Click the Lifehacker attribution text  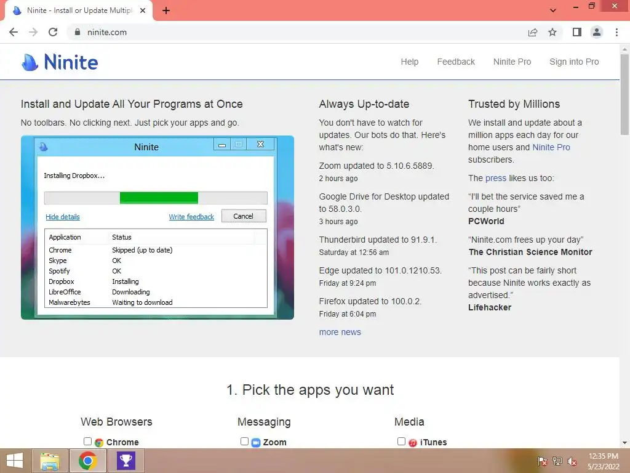489,307
